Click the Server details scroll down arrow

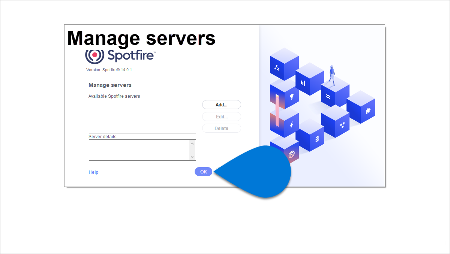click(x=192, y=157)
